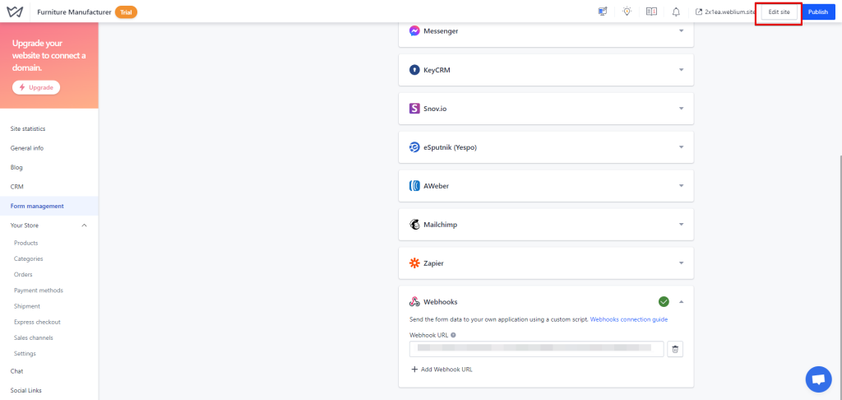Open the notifications bell
Viewport: 842px width, 400px height.
(676, 12)
